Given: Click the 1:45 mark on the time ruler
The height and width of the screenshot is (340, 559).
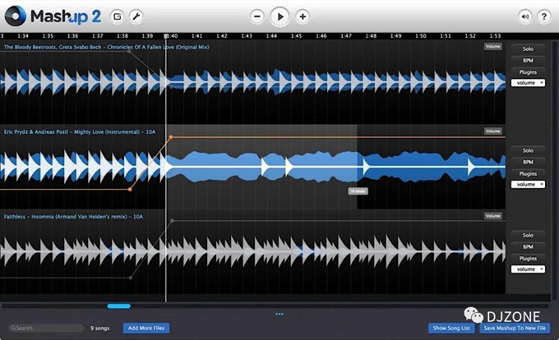Looking at the screenshot, I should (x=296, y=36).
